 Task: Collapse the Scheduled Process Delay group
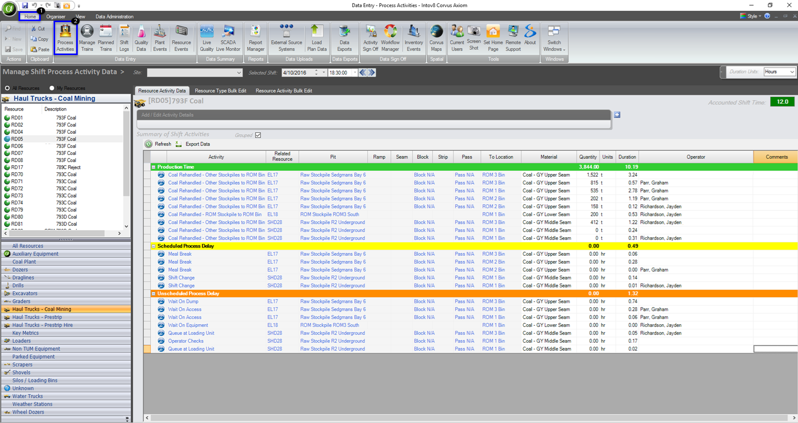(153, 246)
